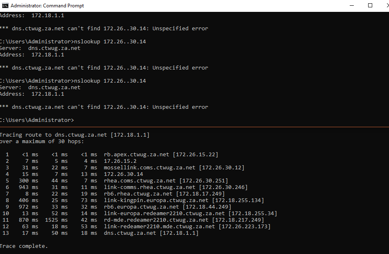The image size is (389, 254).
Task: Click the 172.26.30.14 address in hop 4
Action: (123, 174)
